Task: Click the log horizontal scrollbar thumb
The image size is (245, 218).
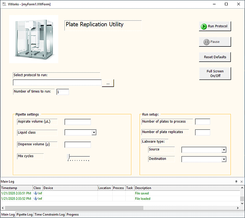Action: pos(74,208)
